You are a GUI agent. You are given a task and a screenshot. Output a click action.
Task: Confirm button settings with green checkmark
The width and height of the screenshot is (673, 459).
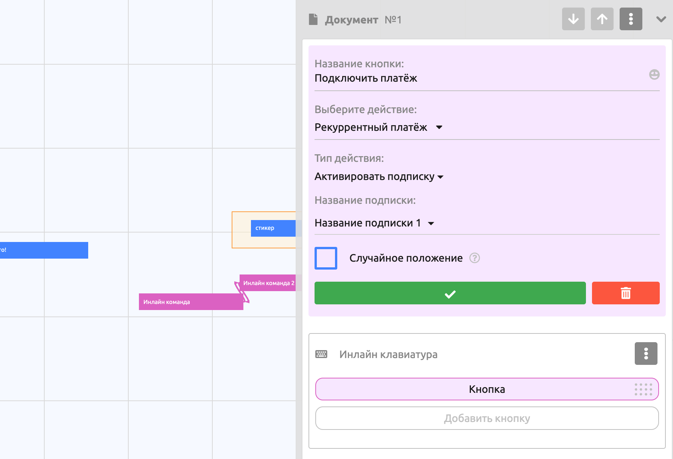450,293
